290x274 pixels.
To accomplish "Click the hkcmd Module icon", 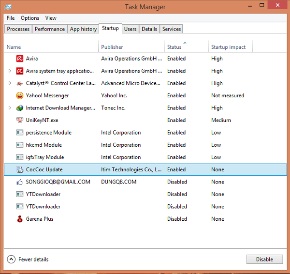I will pos(20,145).
